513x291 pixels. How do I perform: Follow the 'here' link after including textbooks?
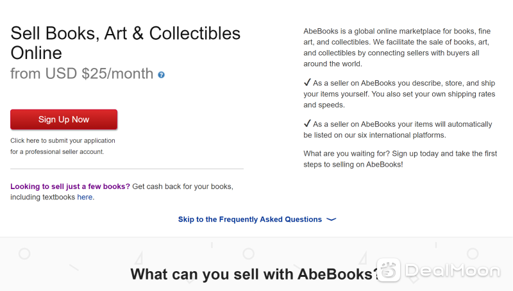point(85,197)
